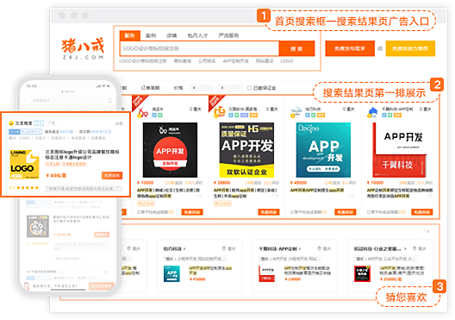Click badge icons under HG shop name
The height and width of the screenshot is (320, 455).
243,116
